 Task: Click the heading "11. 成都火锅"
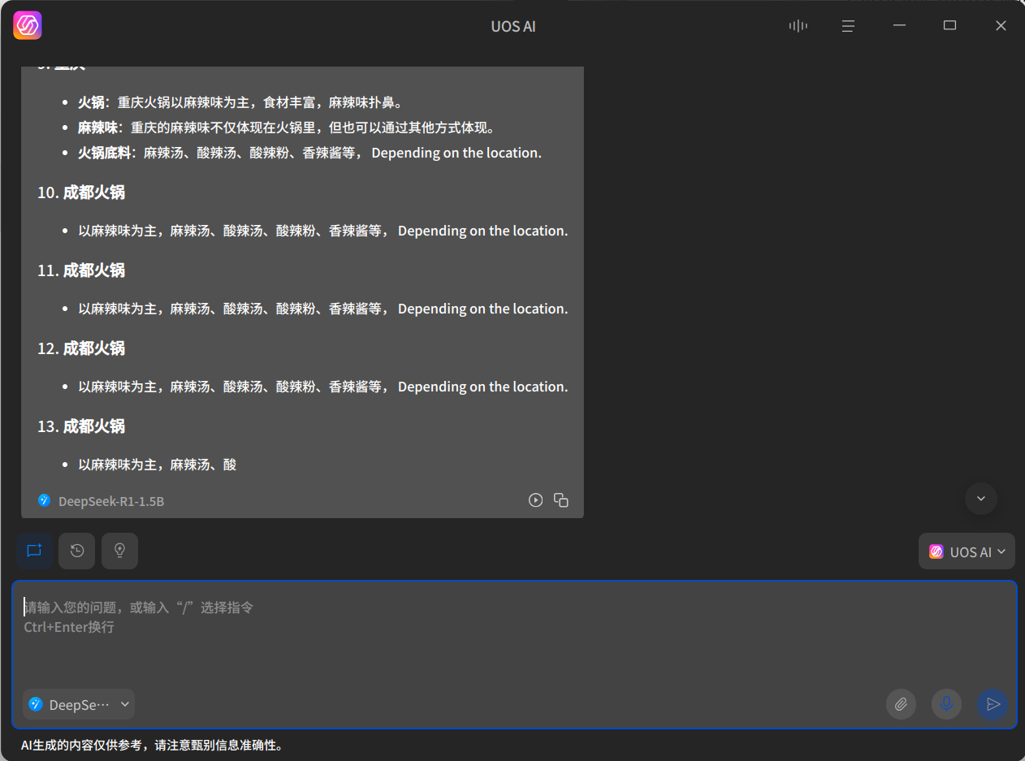(81, 270)
